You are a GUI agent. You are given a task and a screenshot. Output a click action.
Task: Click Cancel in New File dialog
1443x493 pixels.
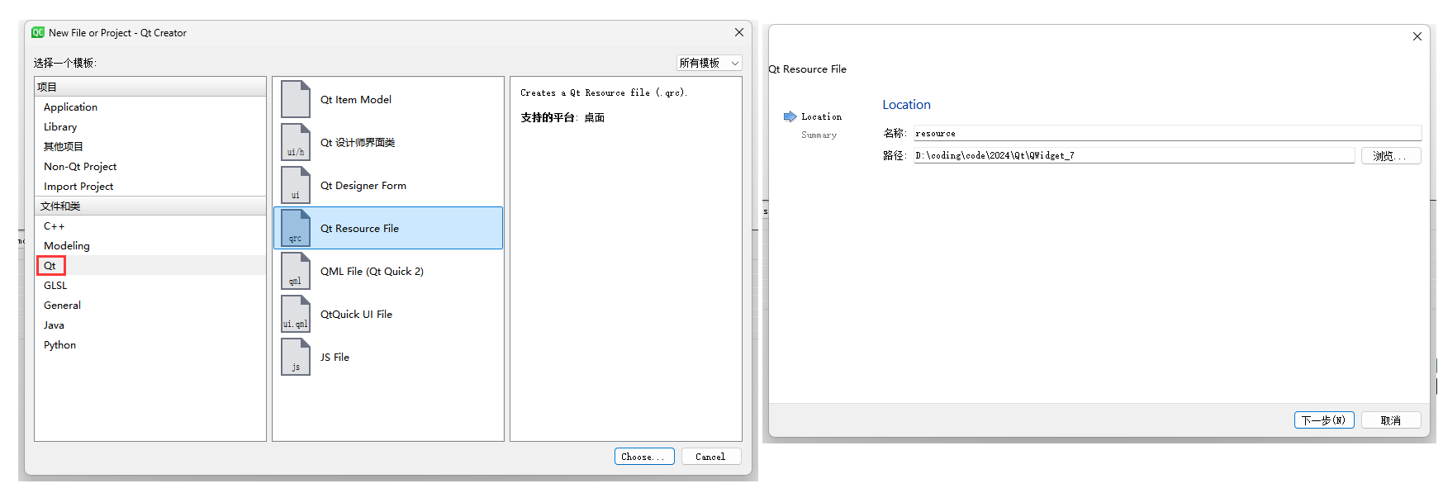[x=711, y=457]
